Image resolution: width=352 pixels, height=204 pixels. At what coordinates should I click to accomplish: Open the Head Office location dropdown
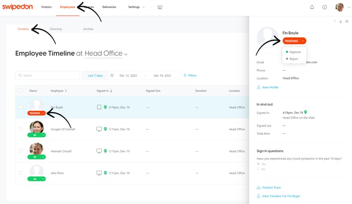[x=106, y=53]
